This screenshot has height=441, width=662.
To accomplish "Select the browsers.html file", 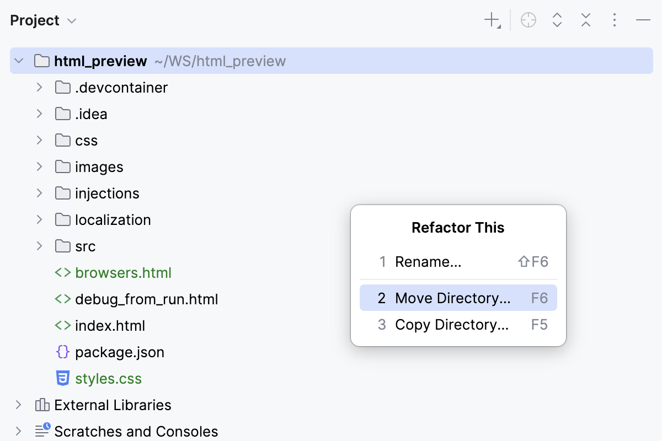I will [x=124, y=273].
